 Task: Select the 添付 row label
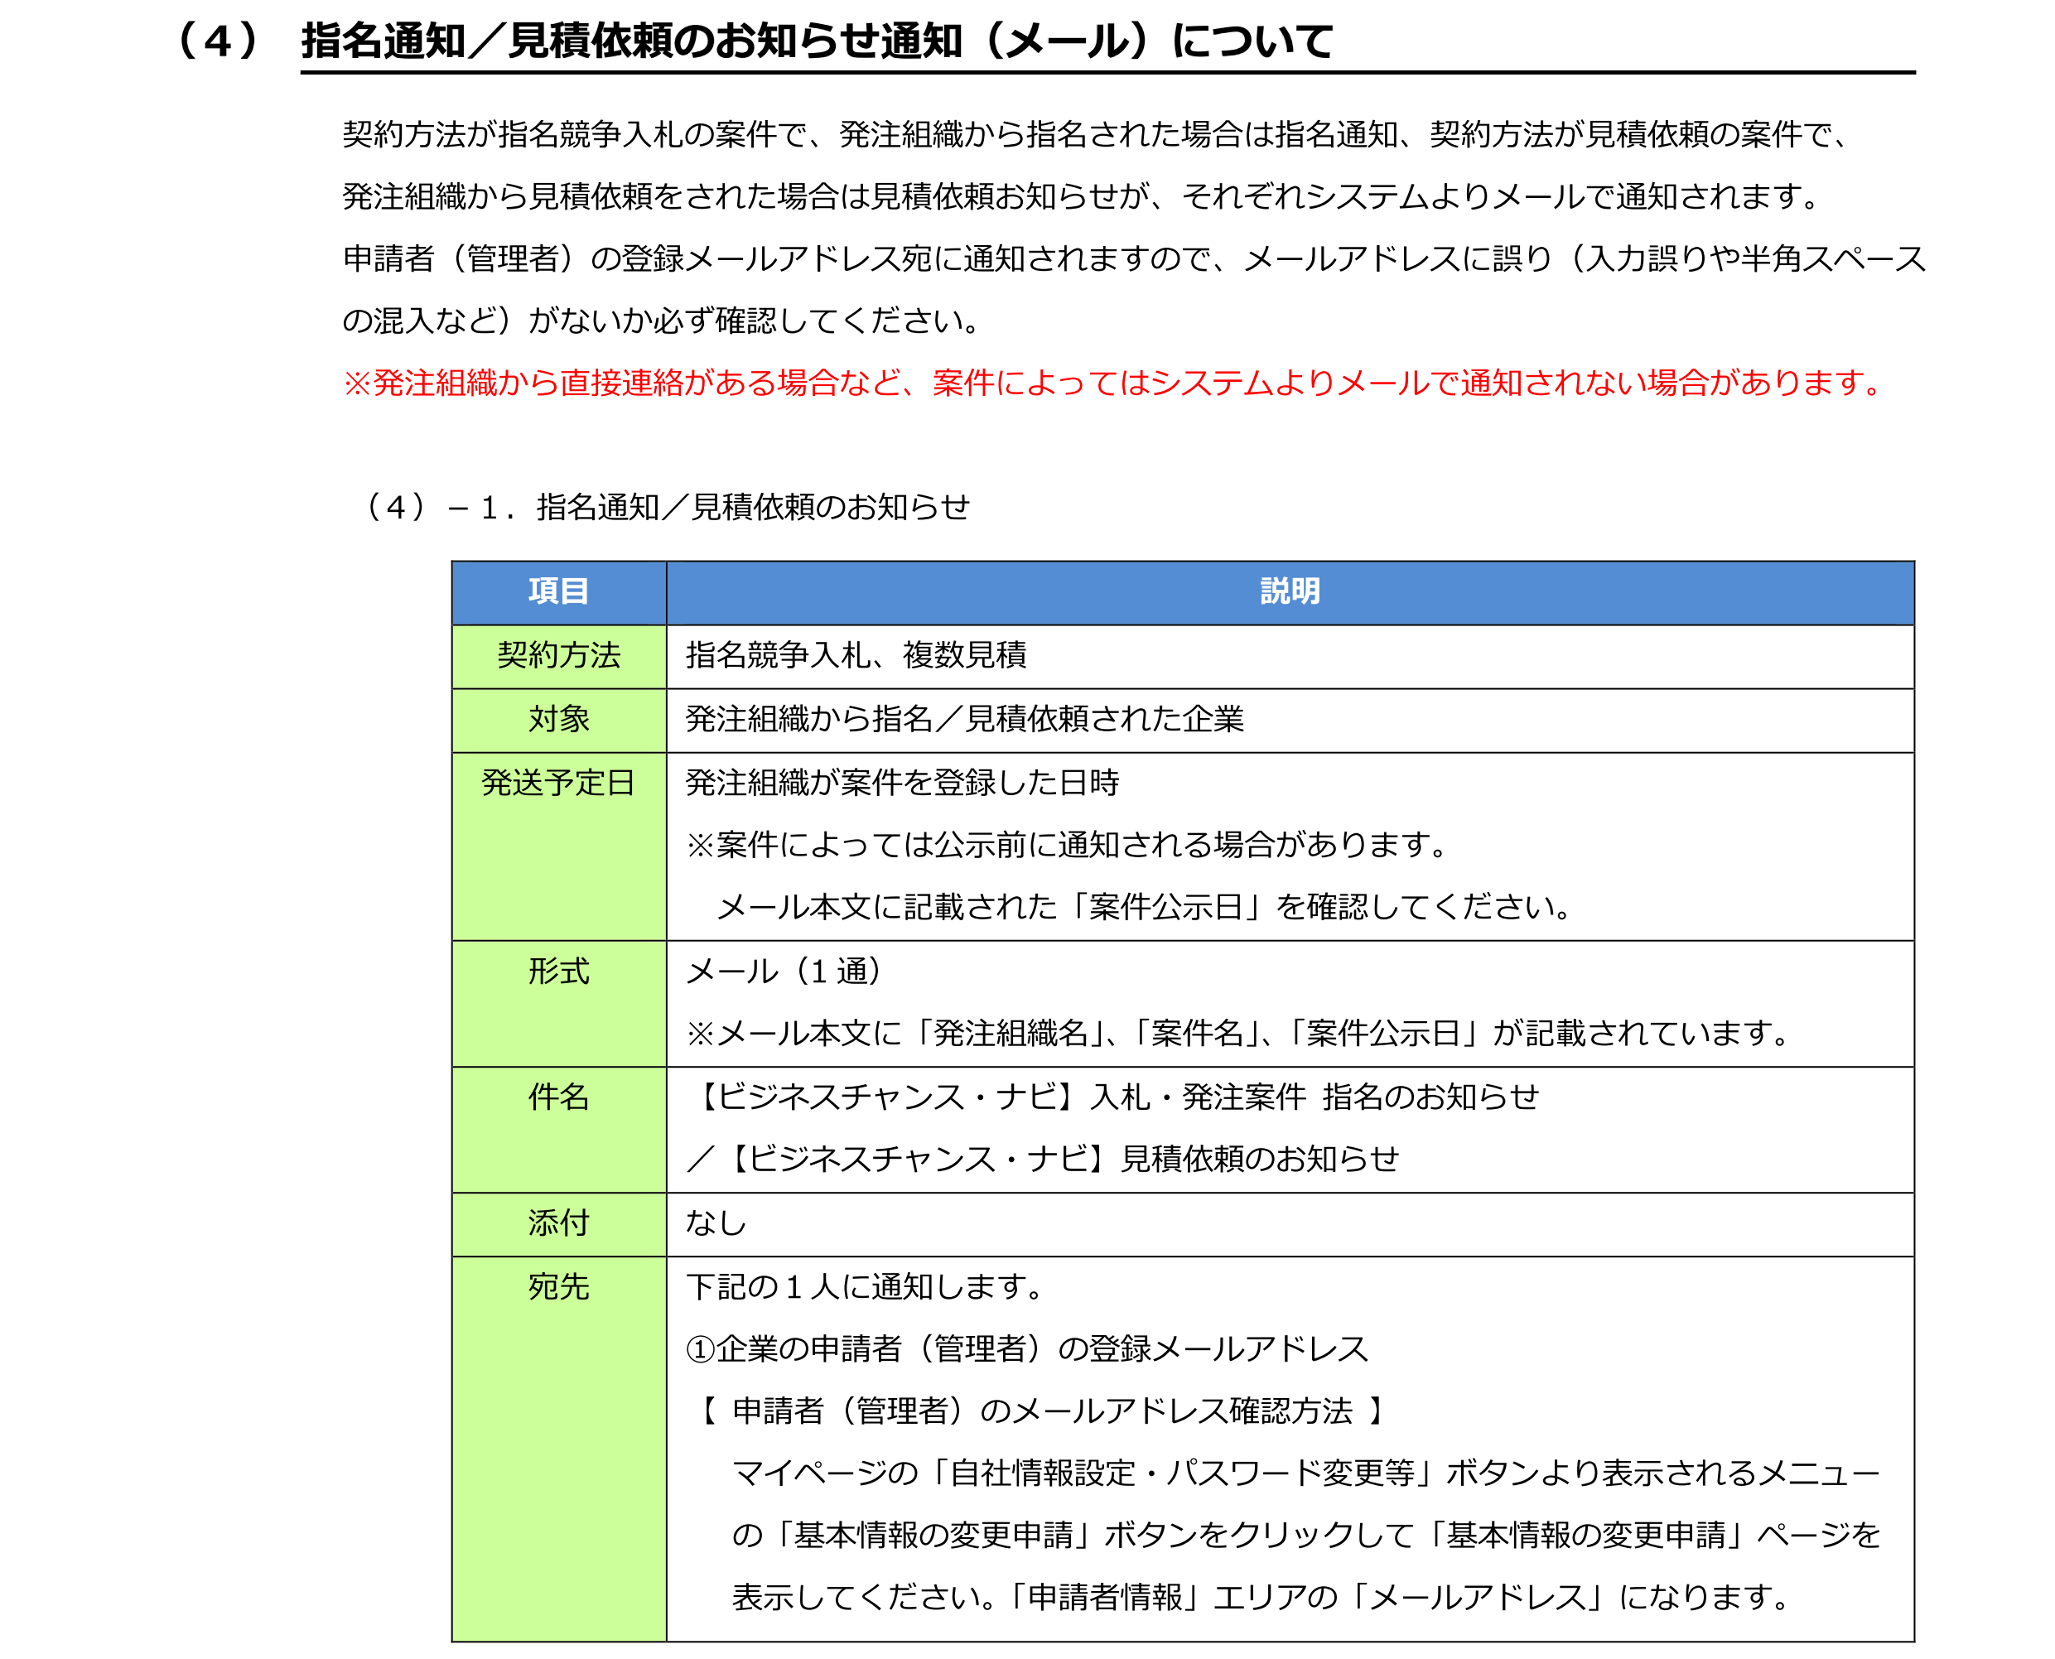coord(559,1224)
